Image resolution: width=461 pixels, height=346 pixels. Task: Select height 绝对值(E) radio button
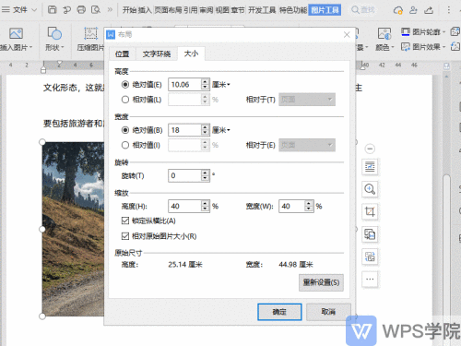[125, 84]
